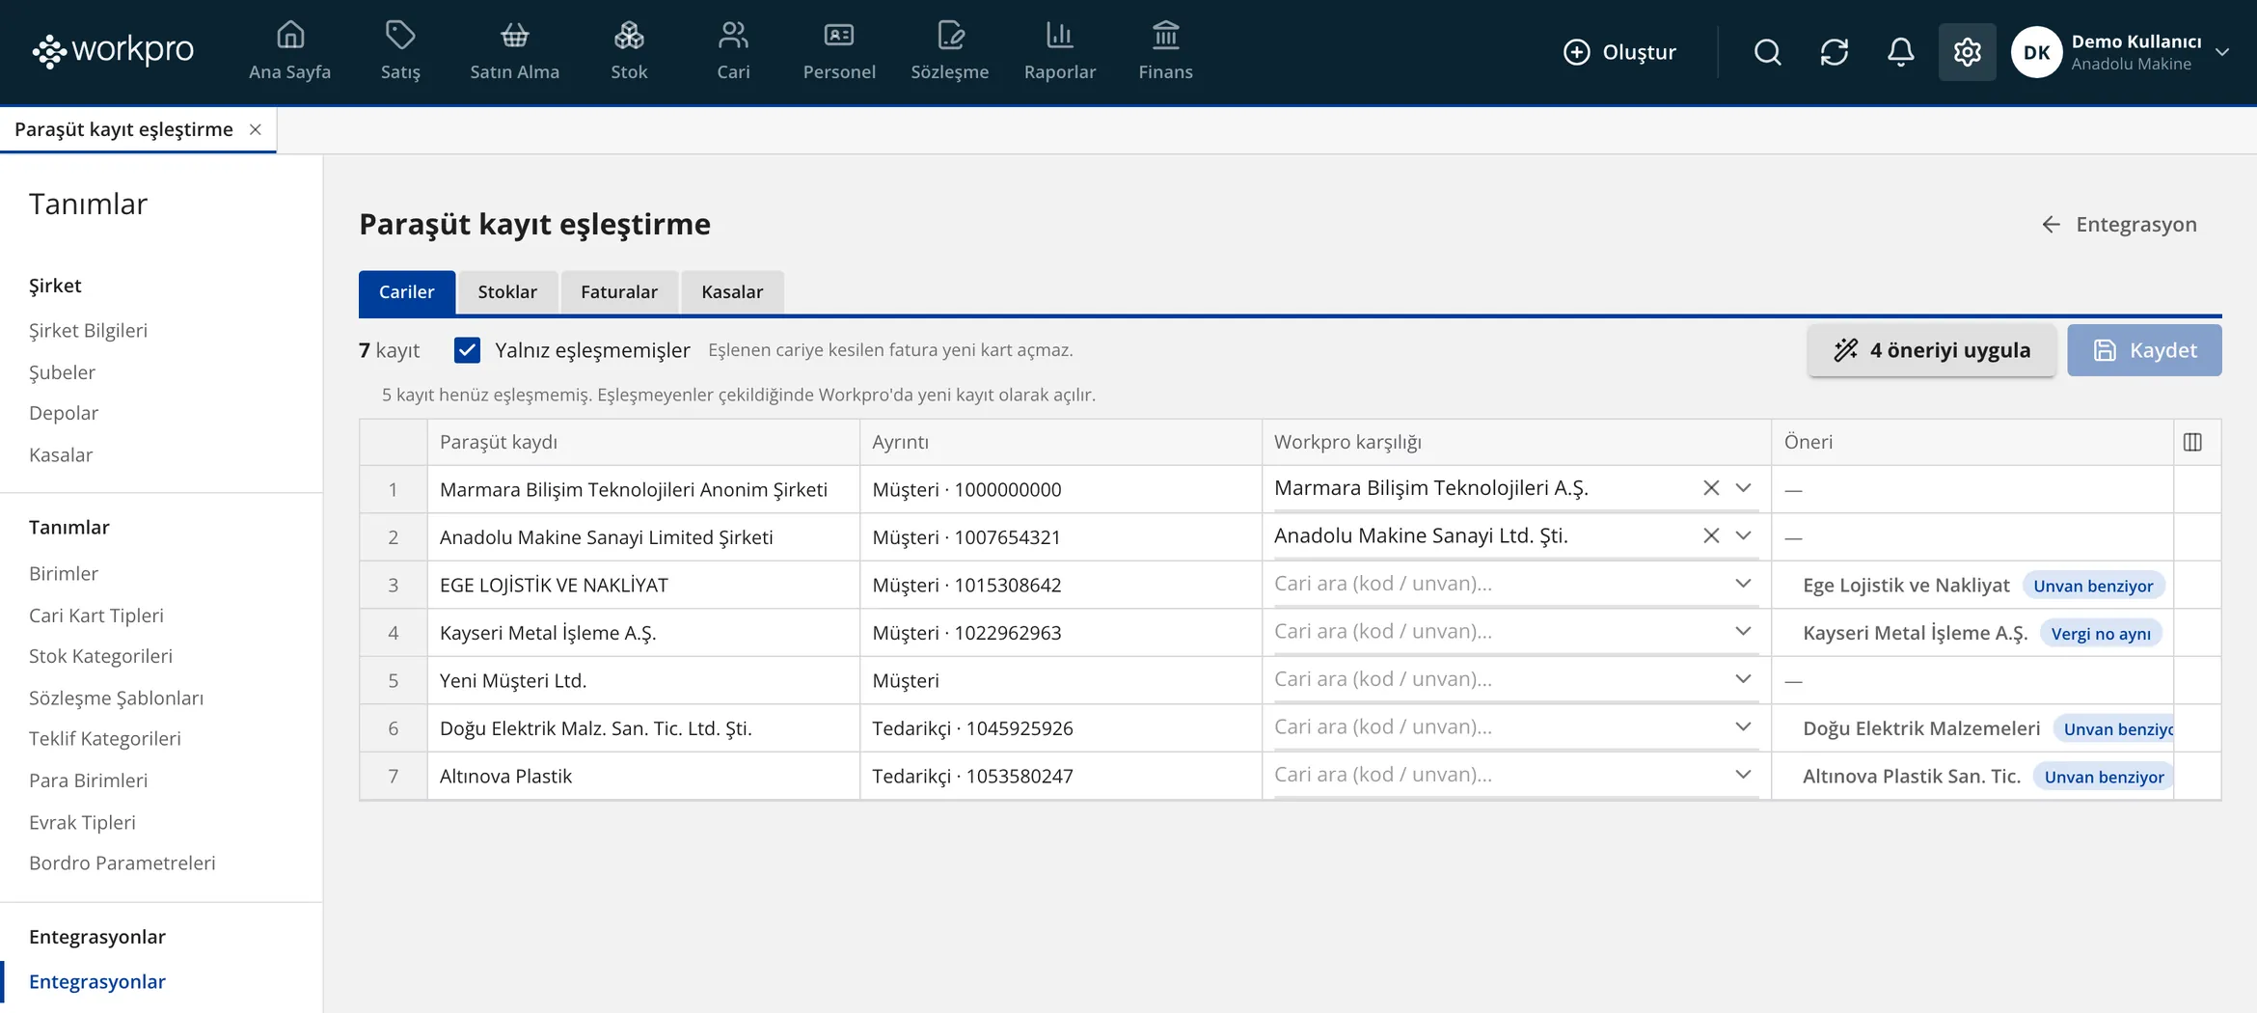Select the Cariler tab
2257x1013 pixels.
coord(406,292)
